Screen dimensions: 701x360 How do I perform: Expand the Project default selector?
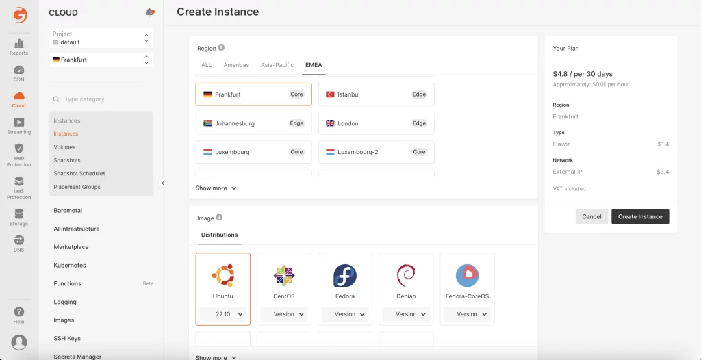point(101,38)
